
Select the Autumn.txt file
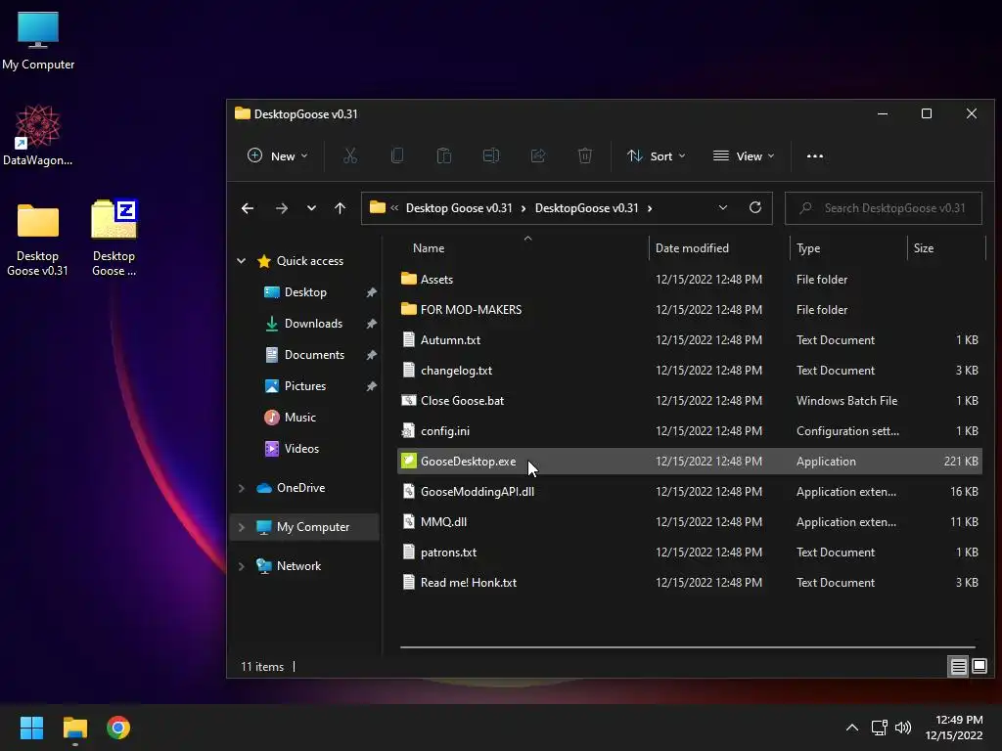point(689,339)
